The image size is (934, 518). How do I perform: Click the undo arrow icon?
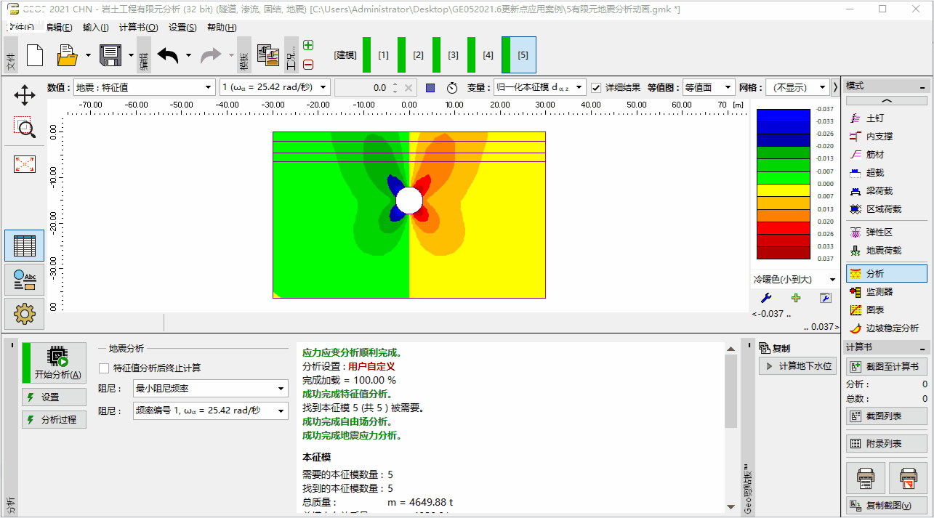tap(168, 55)
